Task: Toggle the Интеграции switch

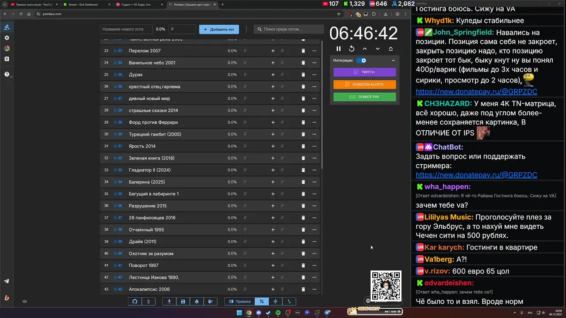Action: [x=362, y=61]
